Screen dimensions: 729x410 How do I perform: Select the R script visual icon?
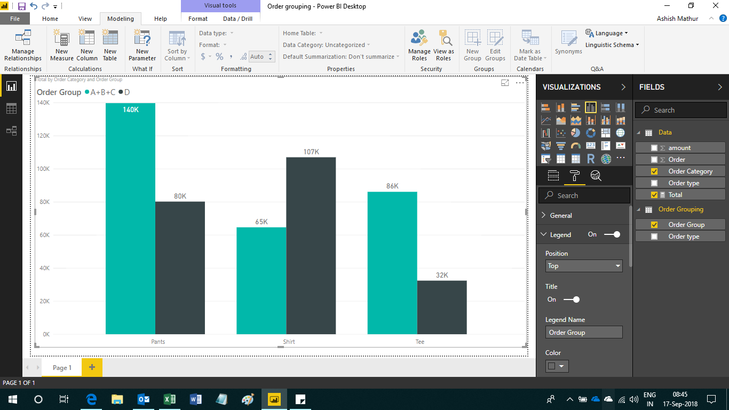tap(590, 159)
